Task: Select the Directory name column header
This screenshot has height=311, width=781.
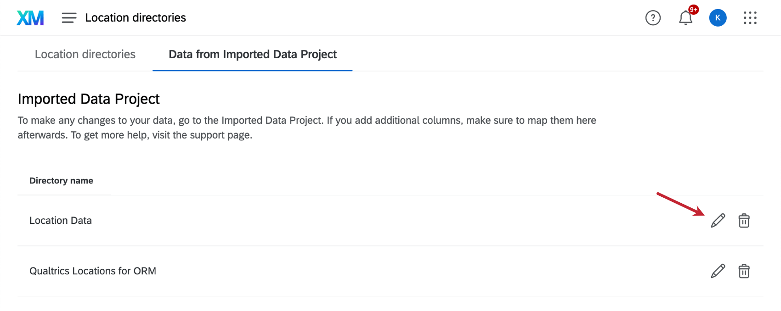Action: [x=61, y=180]
